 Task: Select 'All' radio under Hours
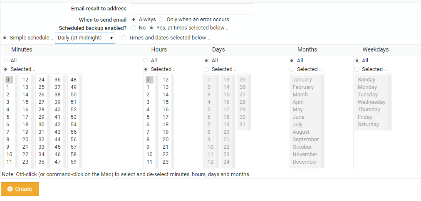tap(146, 61)
